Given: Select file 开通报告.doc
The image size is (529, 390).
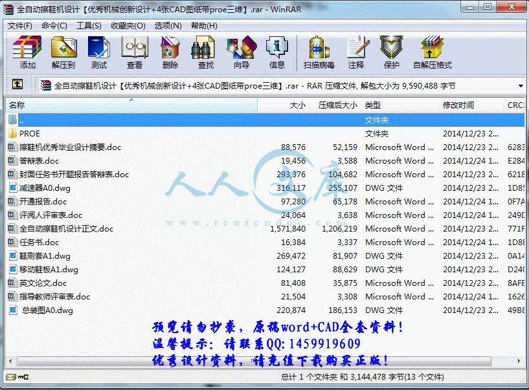Looking at the screenshot, I should 43,202.
